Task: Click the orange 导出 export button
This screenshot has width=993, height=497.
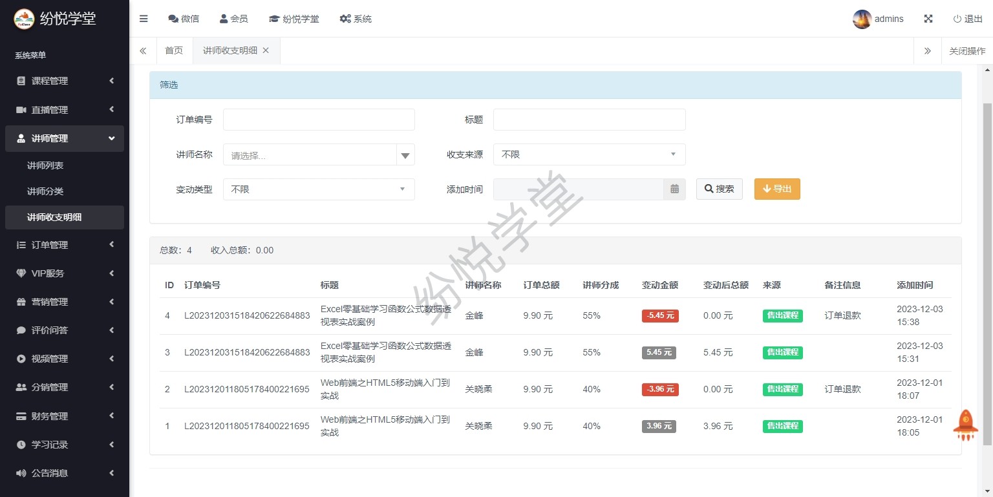Action: tap(776, 189)
